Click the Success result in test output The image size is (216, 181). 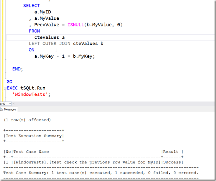pyautogui.click(x=172, y=162)
